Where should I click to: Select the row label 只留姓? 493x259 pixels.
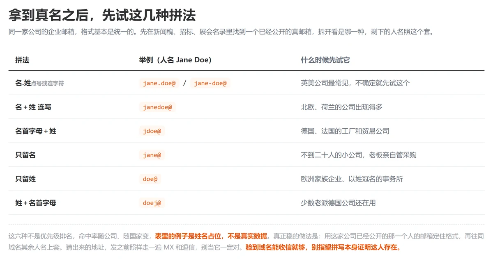[x=25, y=179]
